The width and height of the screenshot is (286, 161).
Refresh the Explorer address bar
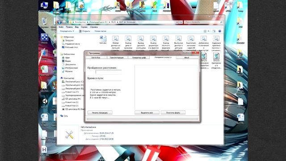[181, 22]
